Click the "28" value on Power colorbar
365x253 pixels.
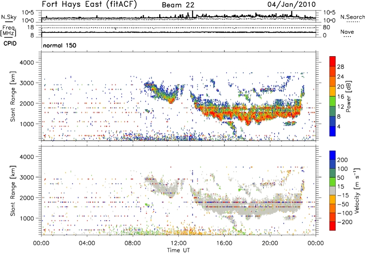tap(340, 67)
